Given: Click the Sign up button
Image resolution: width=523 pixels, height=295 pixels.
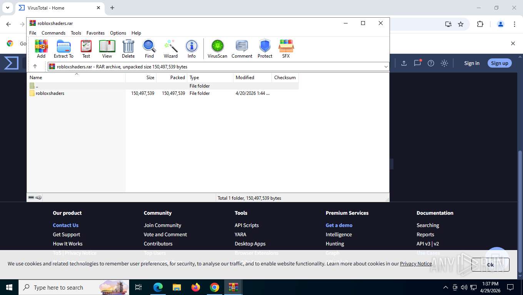Looking at the screenshot, I should click(x=500, y=63).
